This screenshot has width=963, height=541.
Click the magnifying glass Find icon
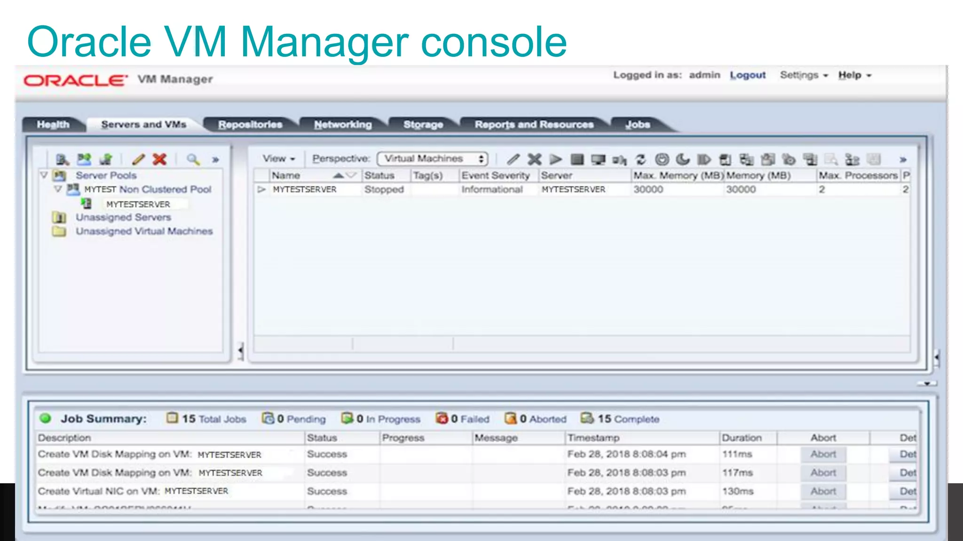coord(193,159)
